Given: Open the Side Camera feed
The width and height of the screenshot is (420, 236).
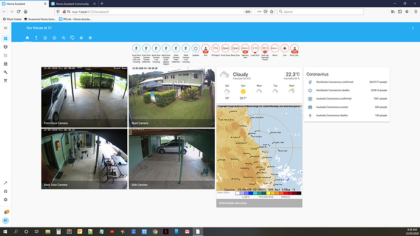Looking at the screenshot, I should [x=172, y=159].
